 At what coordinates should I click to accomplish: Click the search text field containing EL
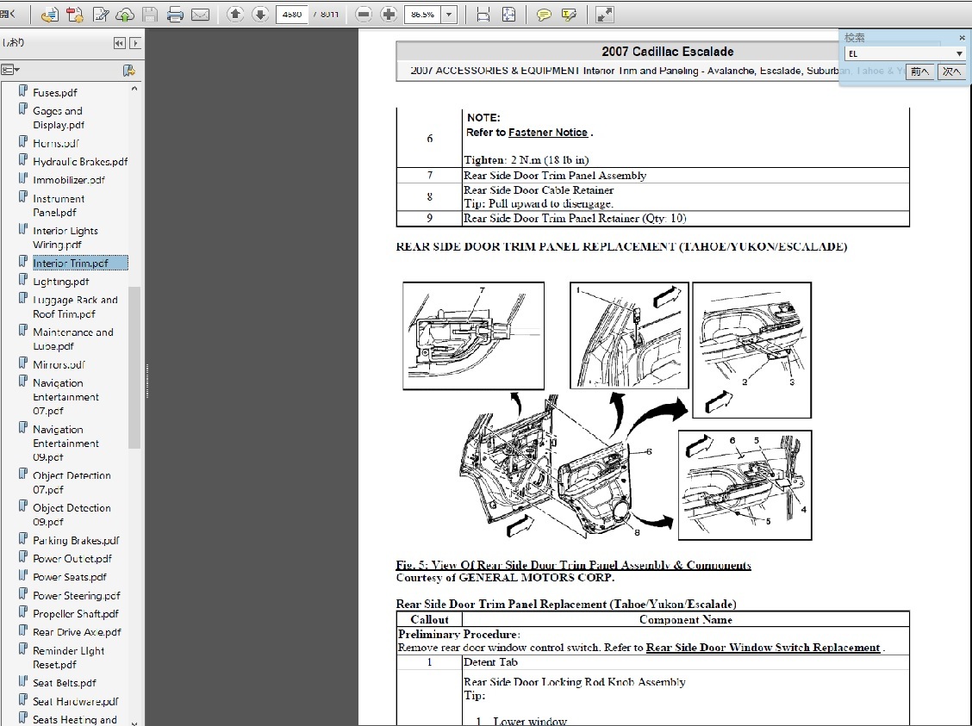click(x=900, y=54)
